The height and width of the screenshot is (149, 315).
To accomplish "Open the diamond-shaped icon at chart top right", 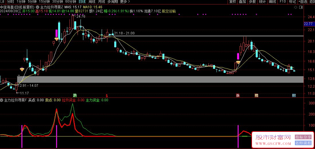I will coord(295,7).
